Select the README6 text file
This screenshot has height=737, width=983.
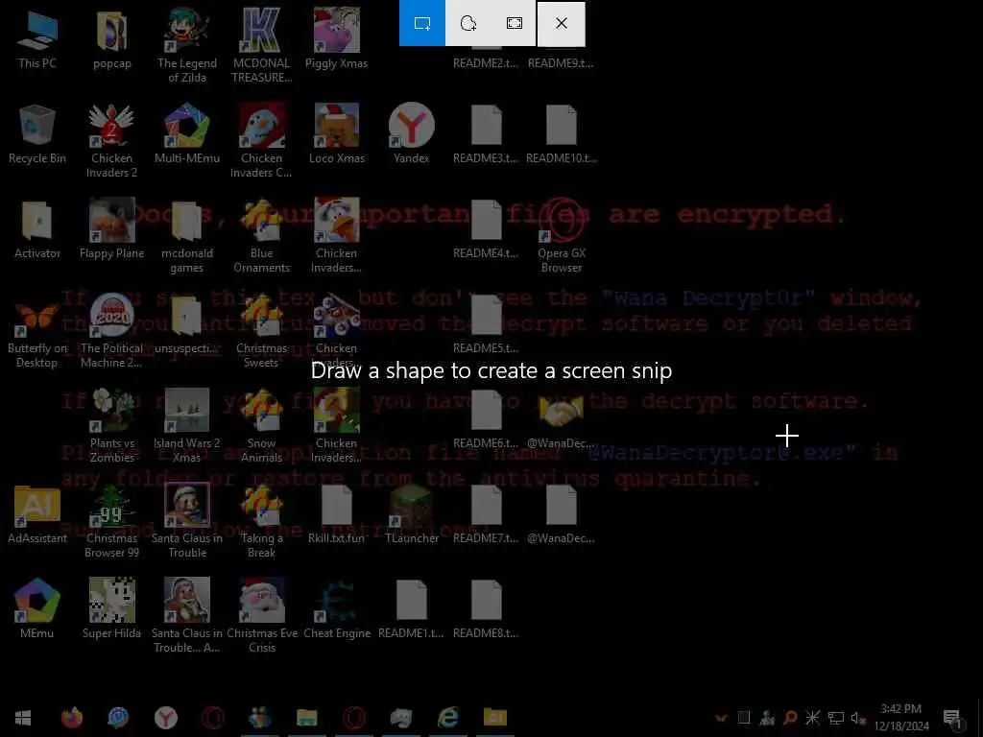(486, 420)
